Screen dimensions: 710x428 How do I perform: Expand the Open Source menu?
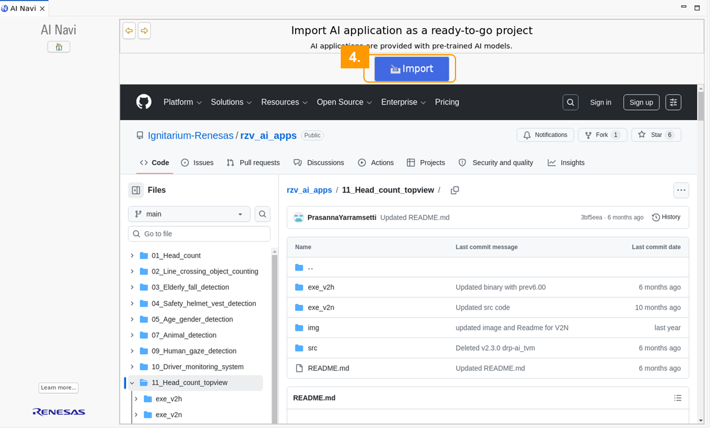click(x=344, y=102)
